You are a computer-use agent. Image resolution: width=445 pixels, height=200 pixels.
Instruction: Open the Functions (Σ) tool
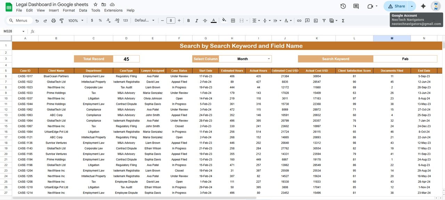pos(343,20)
